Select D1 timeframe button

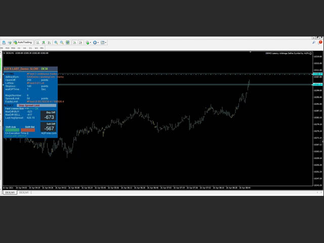[x=30, y=48]
